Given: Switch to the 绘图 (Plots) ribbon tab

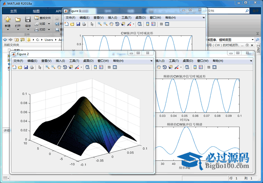Looking at the screenshot, I should (36, 11).
